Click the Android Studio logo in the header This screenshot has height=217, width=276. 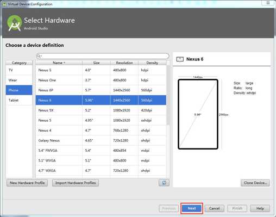click(14, 23)
